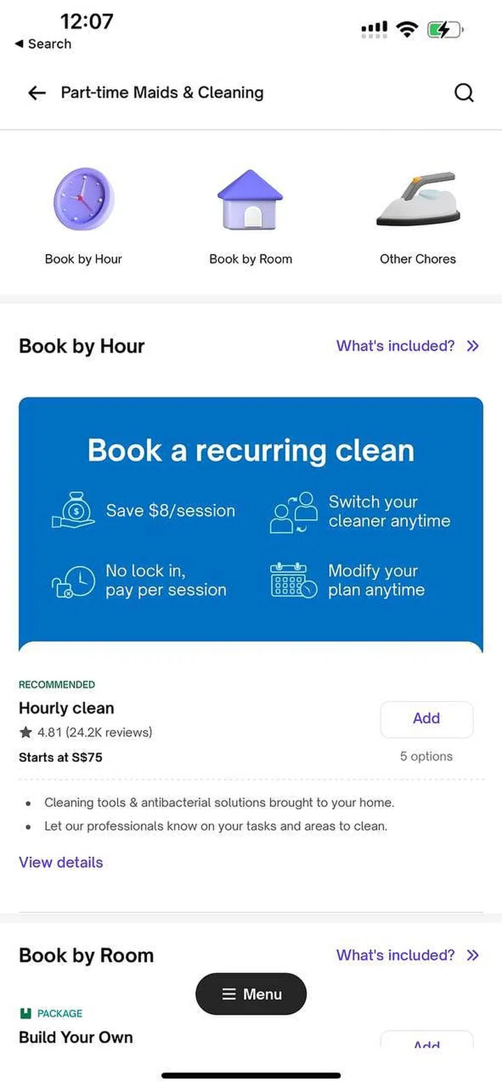This screenshot has width=502, height=1088.
Task: Return to Search via status bar
Action: point(43,44)
